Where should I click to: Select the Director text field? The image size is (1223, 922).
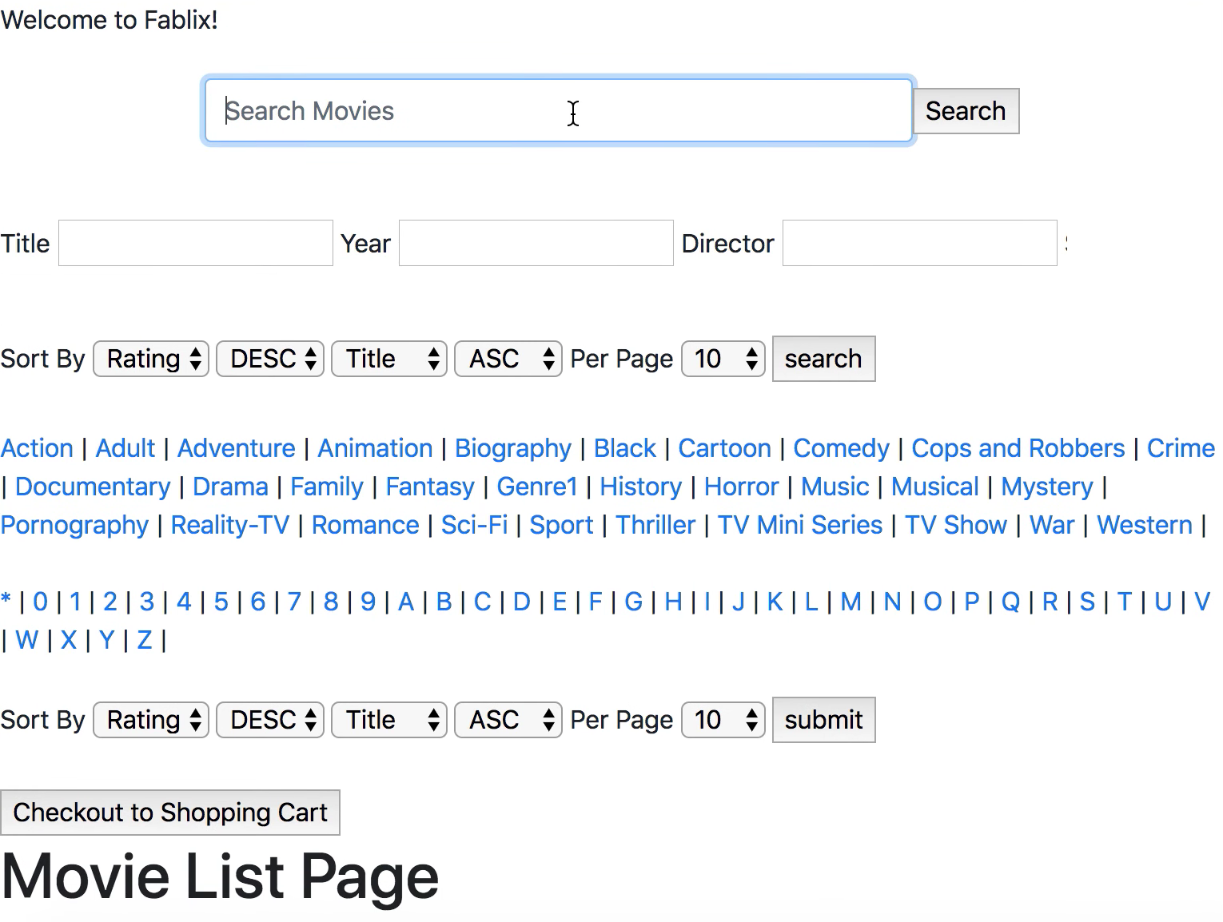[x=919, y=243]
